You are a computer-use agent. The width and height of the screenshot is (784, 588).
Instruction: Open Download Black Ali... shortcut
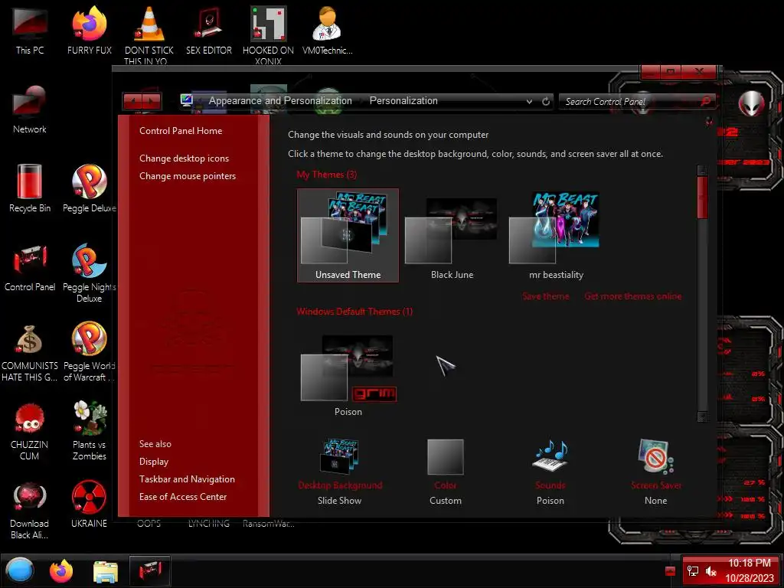pyautogui.click(x=30, y=510)
